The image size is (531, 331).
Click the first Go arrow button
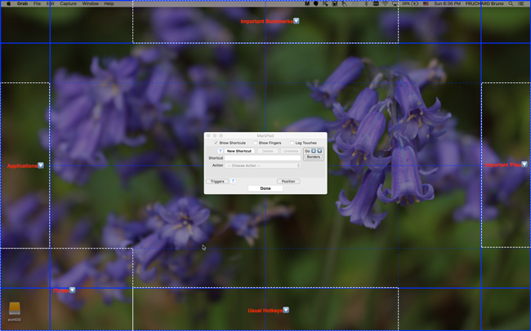(x=314, y=151)
